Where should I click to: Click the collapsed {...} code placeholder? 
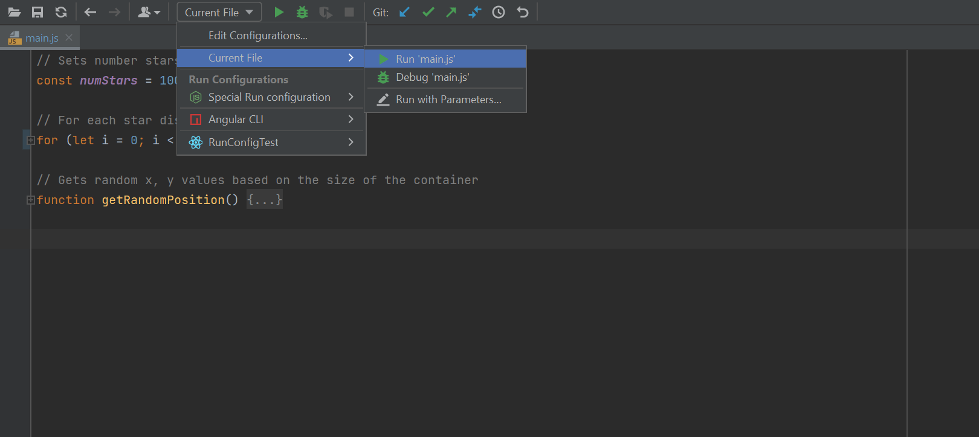[x=264, y=200]
